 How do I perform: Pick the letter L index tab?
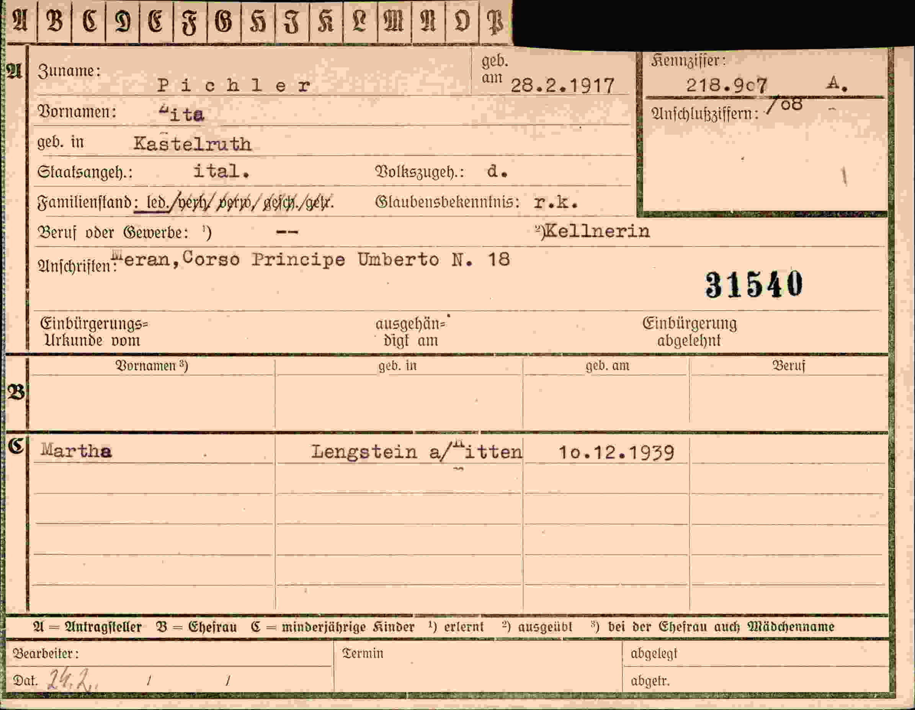[x=360, y=21]
